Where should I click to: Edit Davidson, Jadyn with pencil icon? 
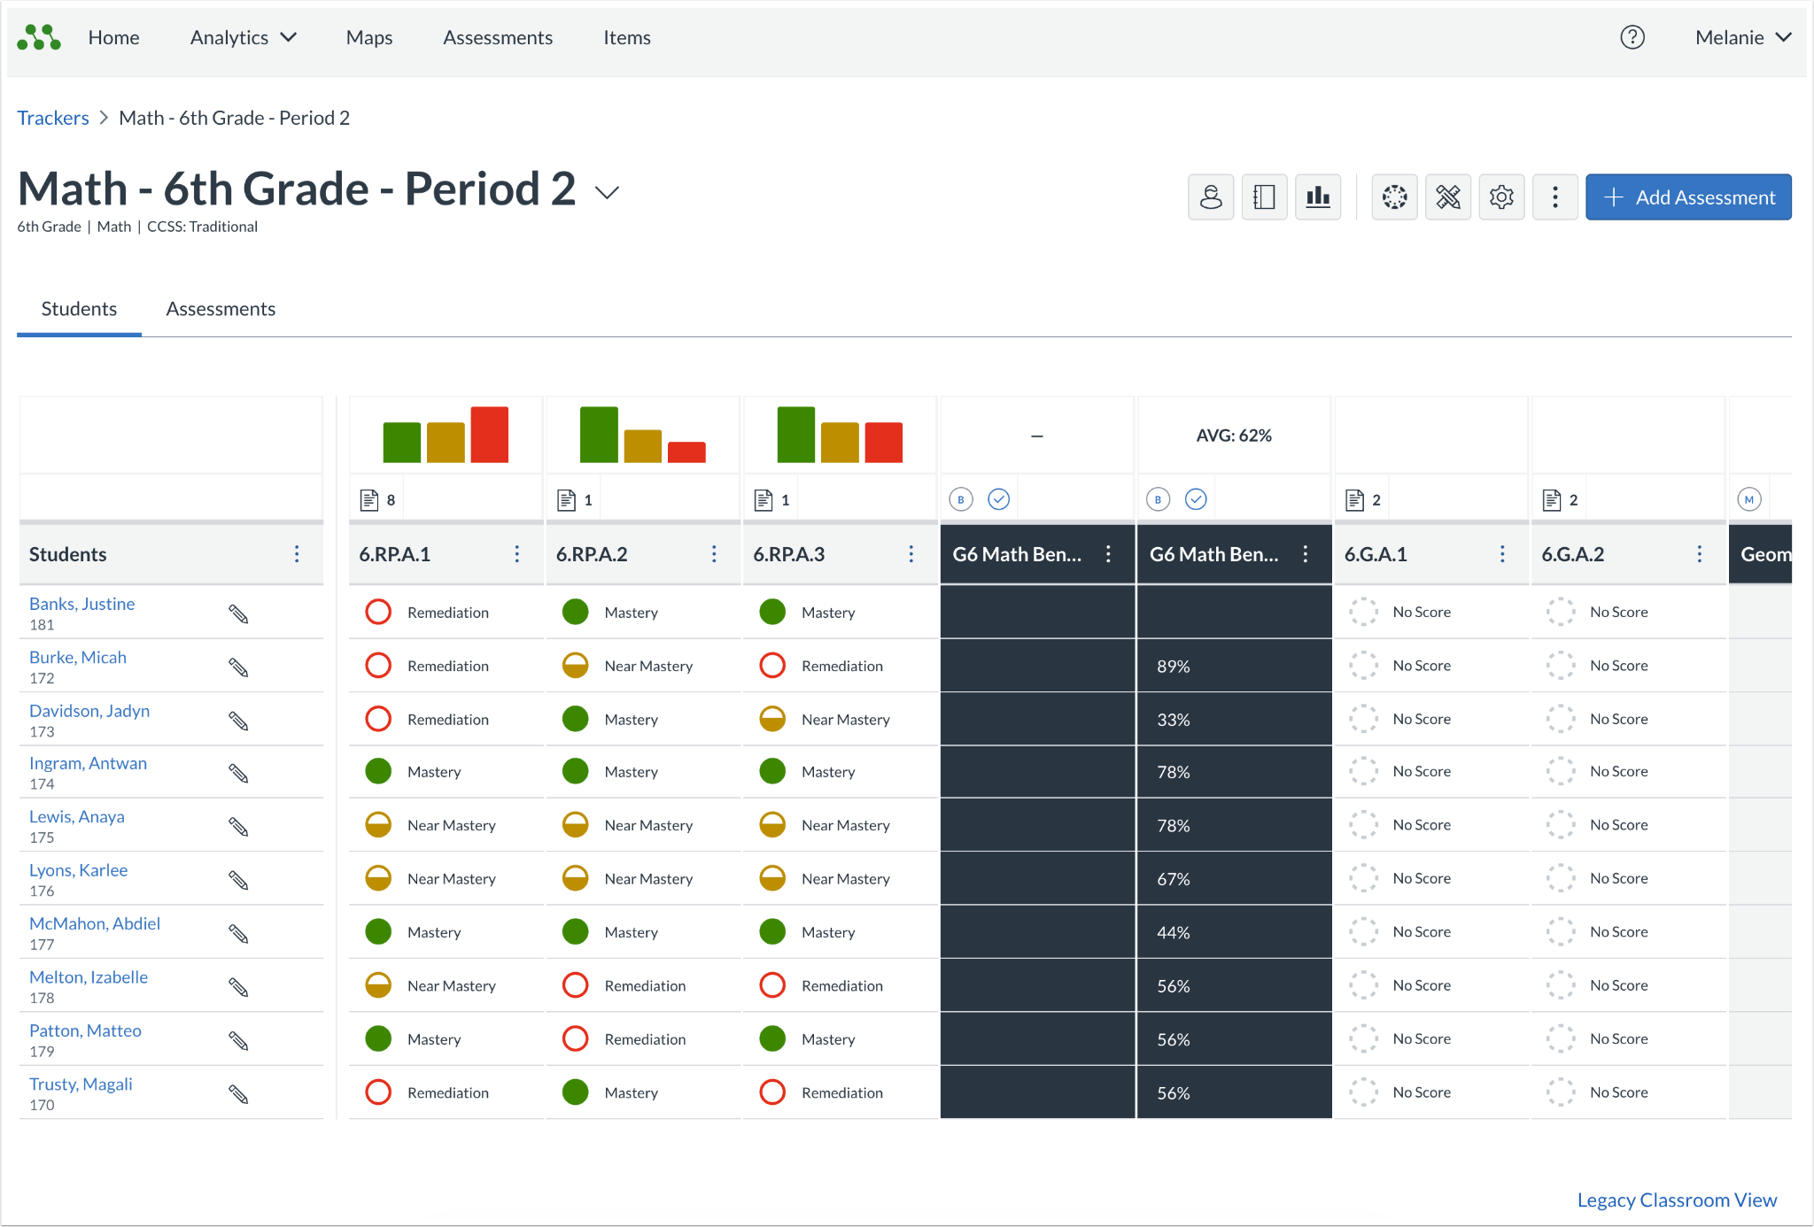coord(238,721)
